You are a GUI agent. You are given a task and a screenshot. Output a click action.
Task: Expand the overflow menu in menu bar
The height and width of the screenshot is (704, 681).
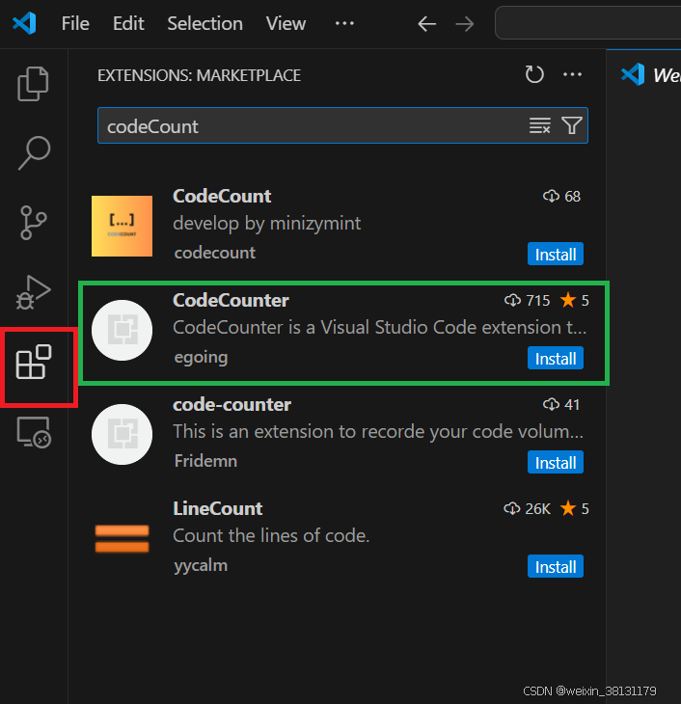(x=344, y=23)
